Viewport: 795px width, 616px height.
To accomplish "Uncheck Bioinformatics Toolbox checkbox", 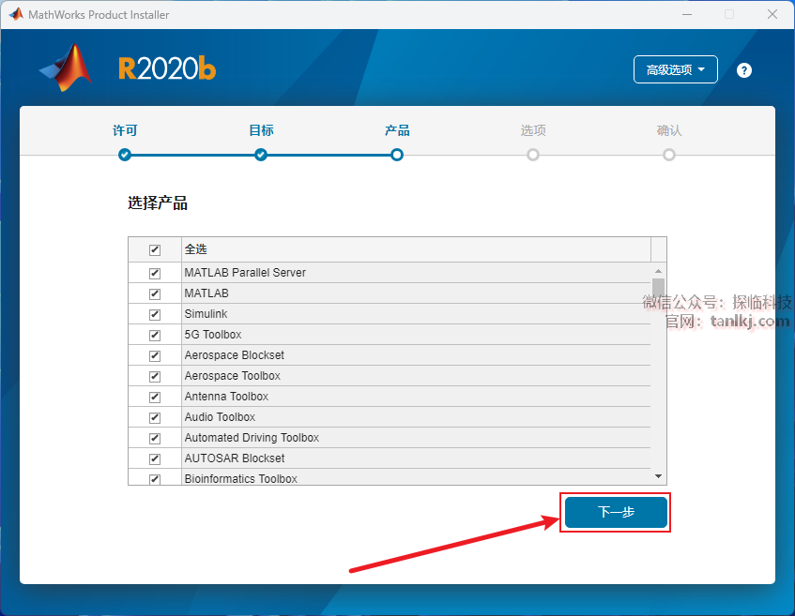I will 155,479.
